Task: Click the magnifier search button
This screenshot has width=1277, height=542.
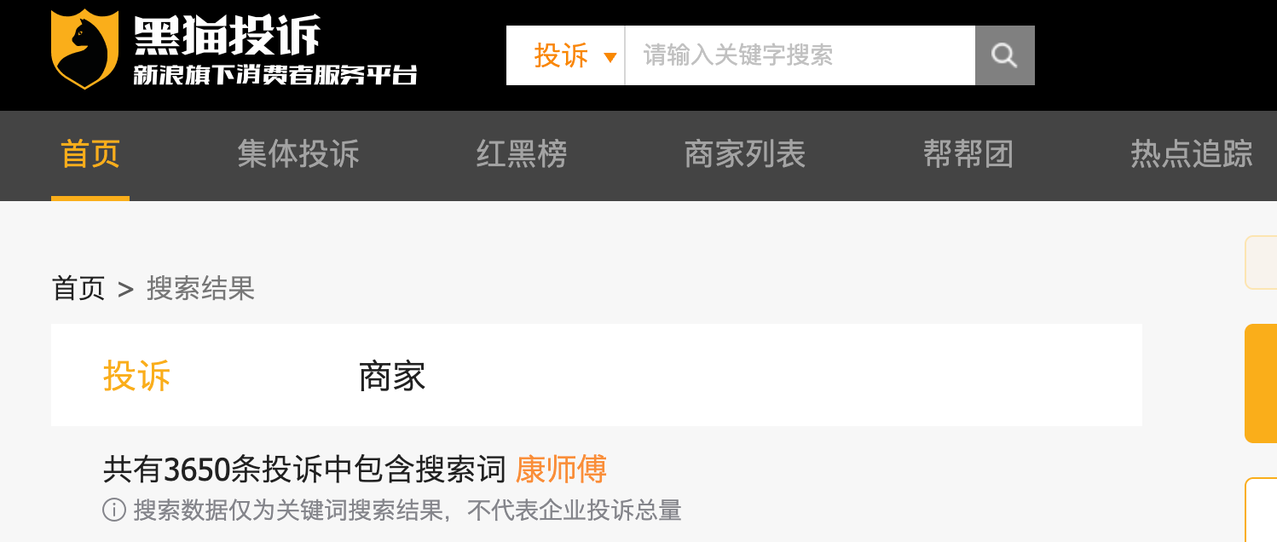Action: pos(1004,55)
